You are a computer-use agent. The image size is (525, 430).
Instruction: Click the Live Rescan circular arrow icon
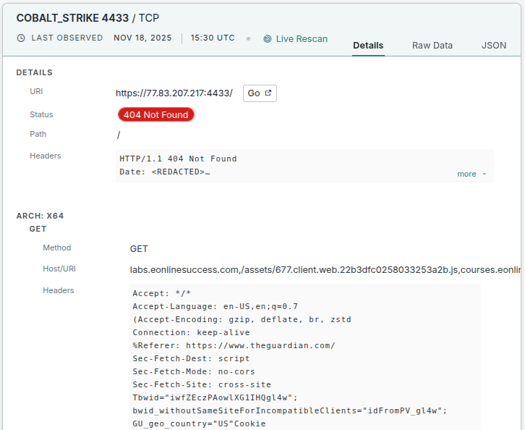(x=268, y=39)
